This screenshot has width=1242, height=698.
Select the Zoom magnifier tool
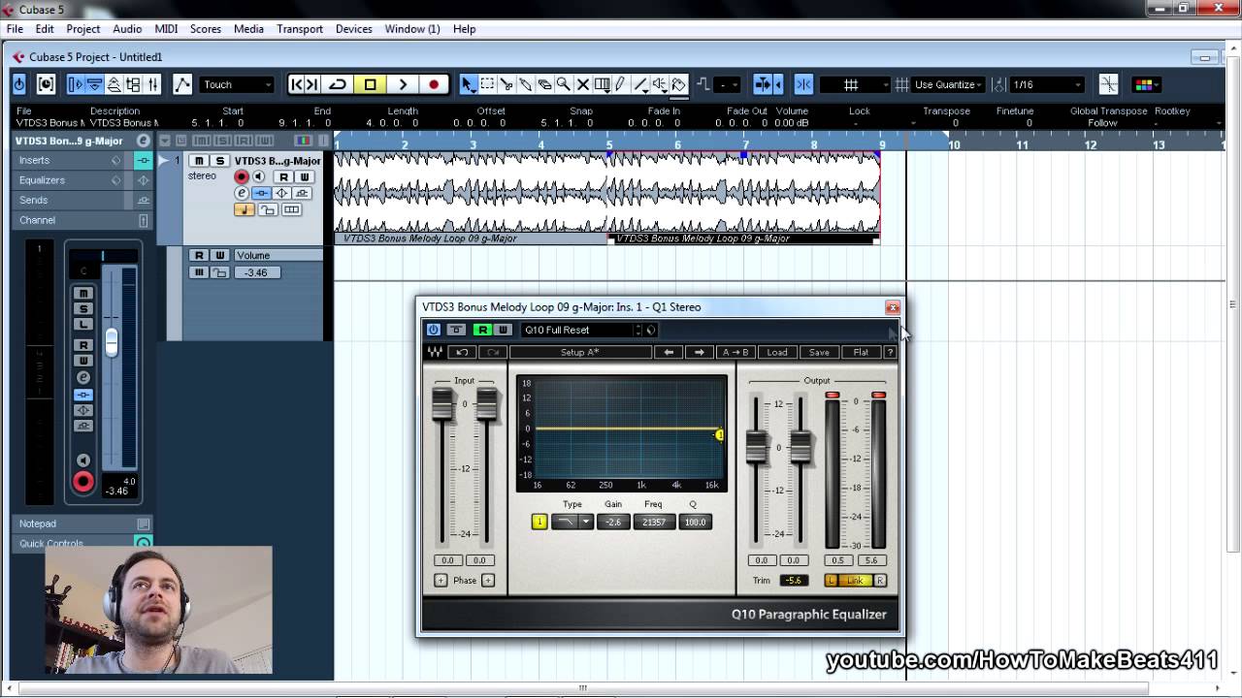pos(563,84)
